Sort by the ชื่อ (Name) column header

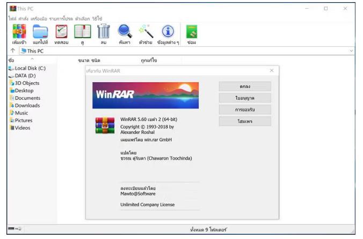point(12,60)
